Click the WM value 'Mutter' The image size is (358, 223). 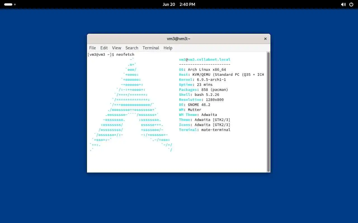coord(195,110)
